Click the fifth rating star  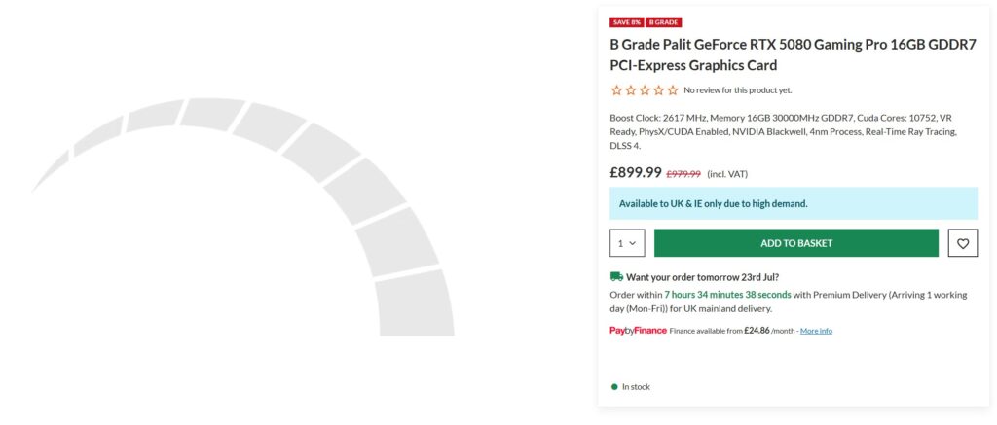672,90
